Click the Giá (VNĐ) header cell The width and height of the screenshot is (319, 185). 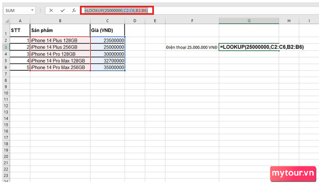point(108,31)
